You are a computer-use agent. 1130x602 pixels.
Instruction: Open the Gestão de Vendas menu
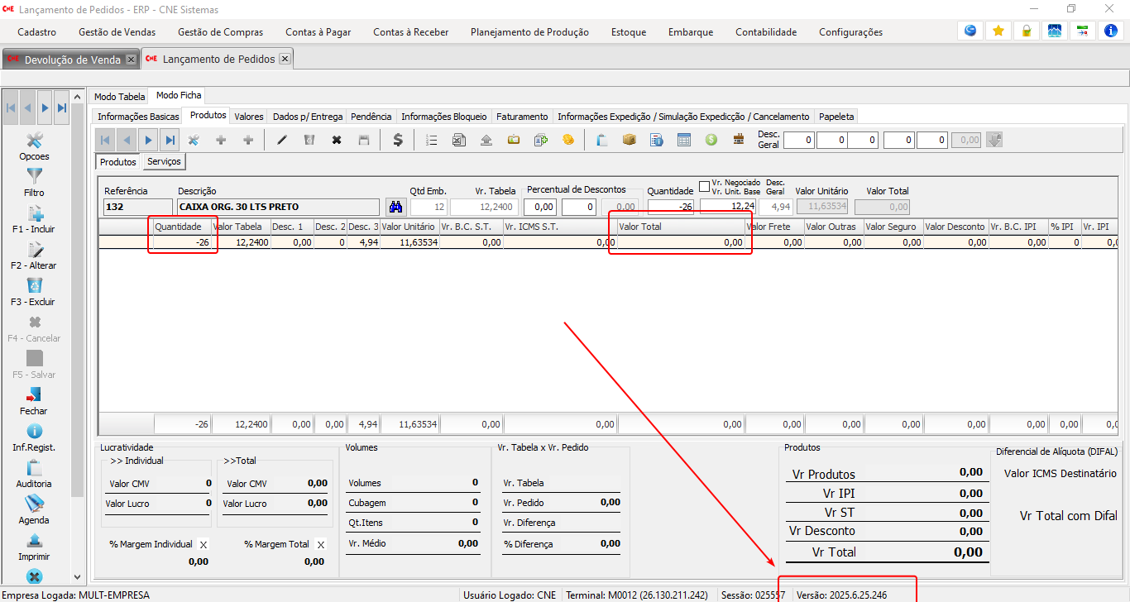[117, 32]
